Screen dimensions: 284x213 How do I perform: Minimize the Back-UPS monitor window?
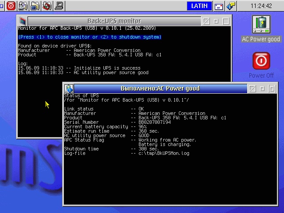(x=216, y=21)
